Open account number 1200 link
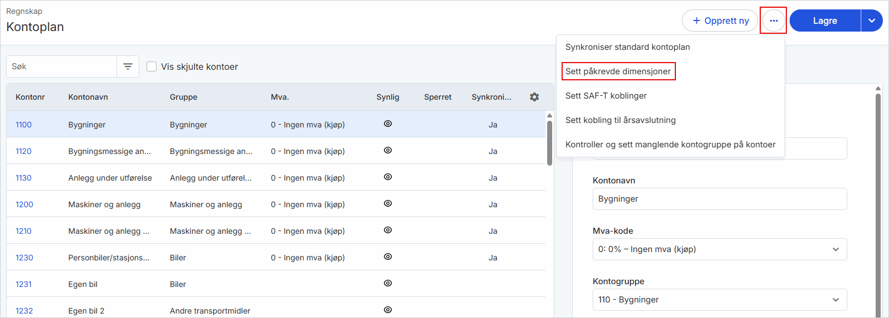This screenshot has height=318, width=889. click(x=24, y=204)
